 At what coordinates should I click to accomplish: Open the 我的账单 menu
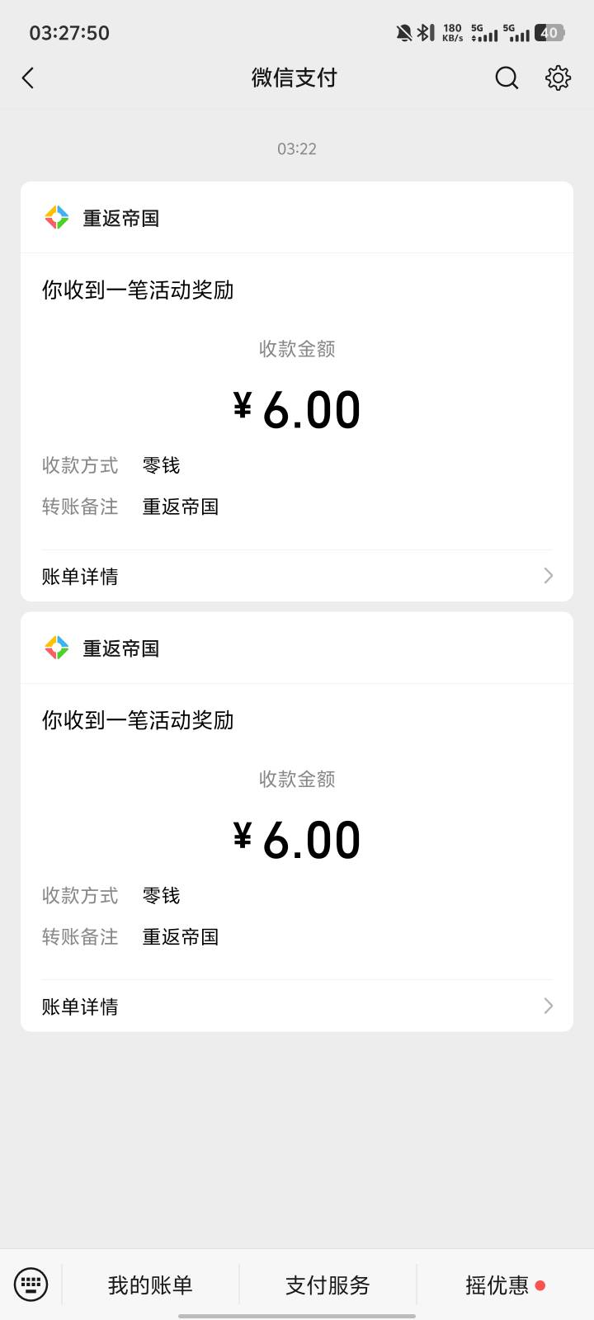150,1285
